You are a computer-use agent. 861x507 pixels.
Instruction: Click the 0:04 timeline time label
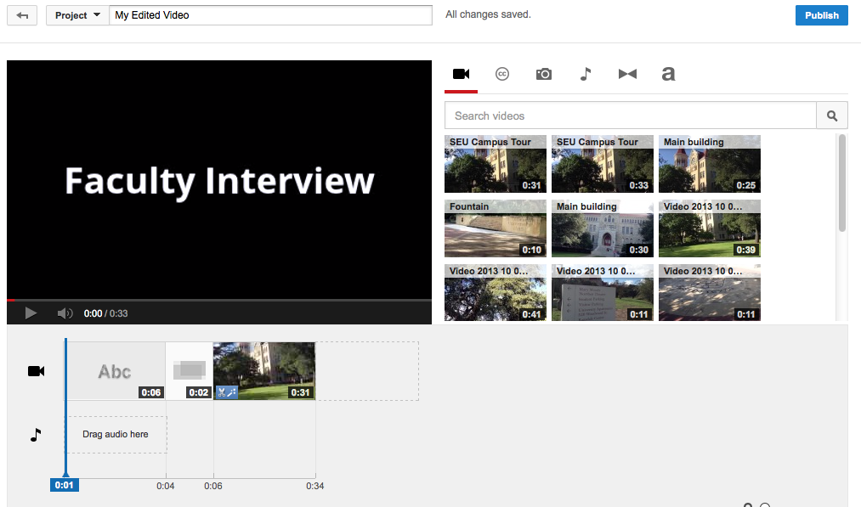[x=165, y=486]
